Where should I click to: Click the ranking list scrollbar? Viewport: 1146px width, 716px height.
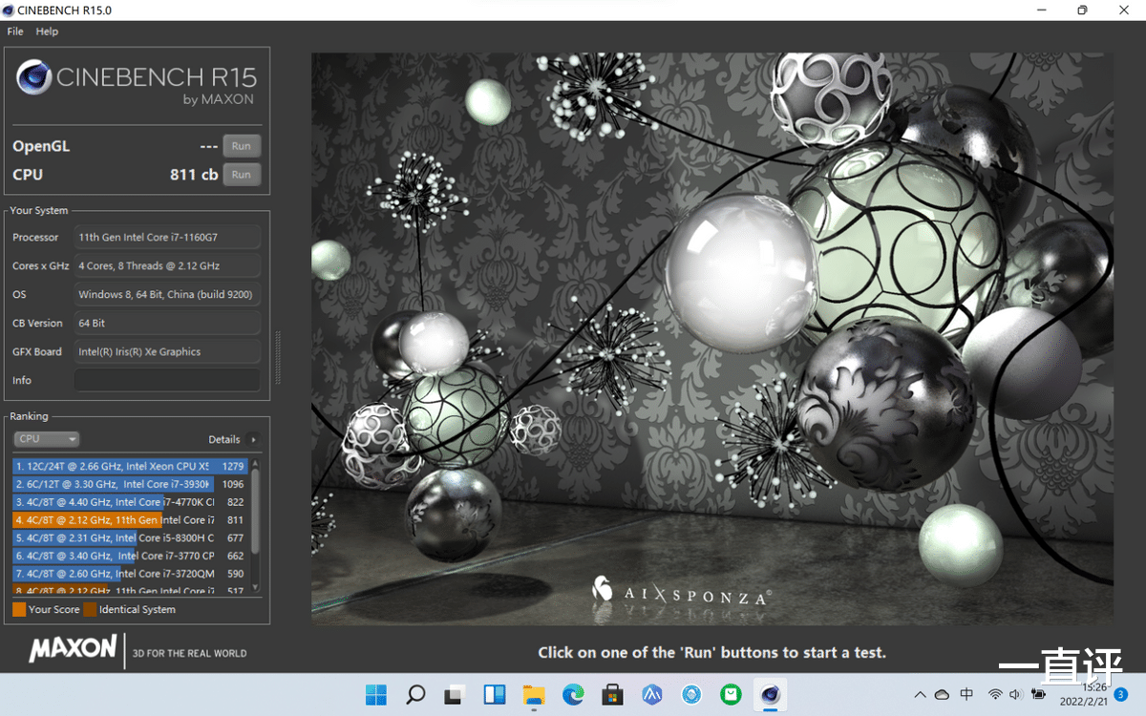(x=255, y=525)
